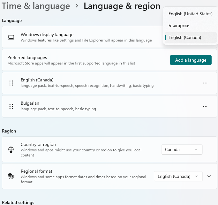Viewport: 218px width, 205px height.
Task: Grab drag handle beside Bulgarian
Action: [11, 106]
